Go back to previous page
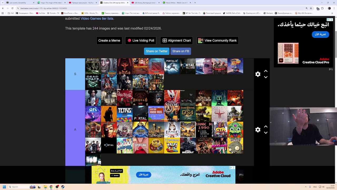The height and width of the screenshot is (190, 337). tap(3, 8)
